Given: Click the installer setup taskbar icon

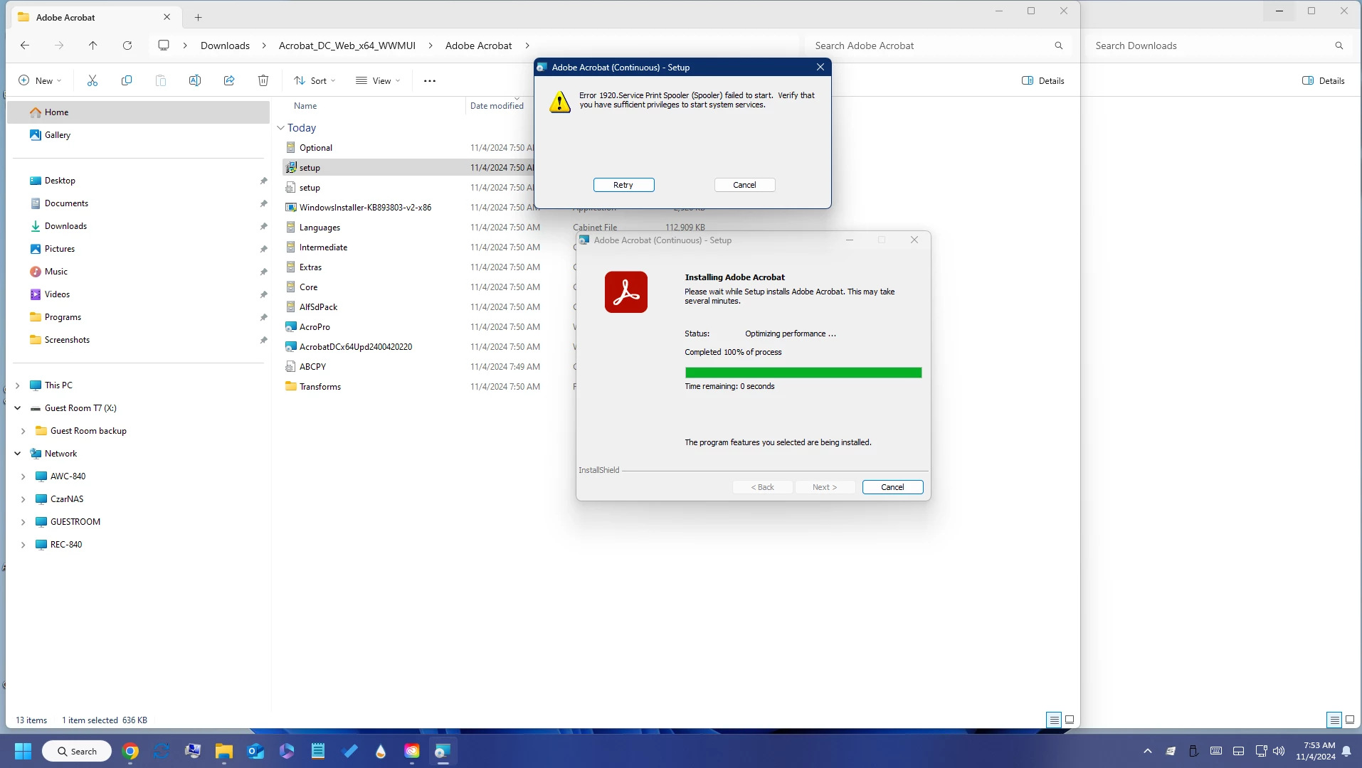Looking at the screenshot, I should (443, 751).
